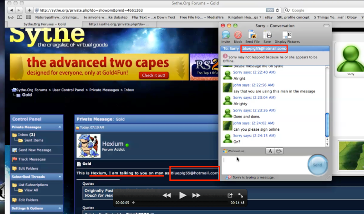364x214 pixels.
Task: Click 'Check it out!' banner button
Action: pyautogui.click(x=153, y=75)
